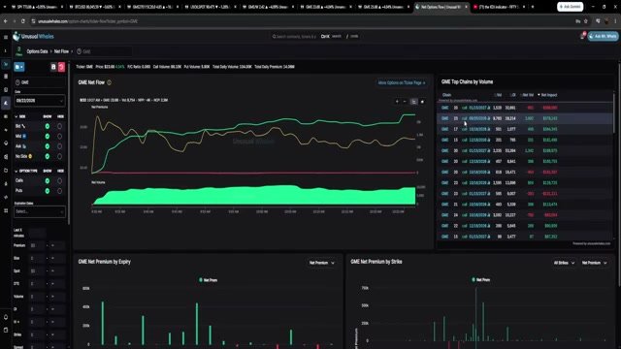Open the date picker dropdown in sidebar
Viewport: 621px width, 349px height.
(39, 101)
